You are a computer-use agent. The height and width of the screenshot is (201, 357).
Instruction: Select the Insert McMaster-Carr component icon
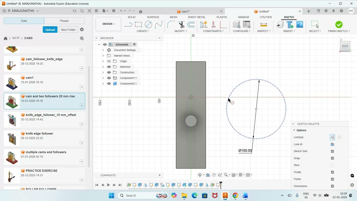290,25
